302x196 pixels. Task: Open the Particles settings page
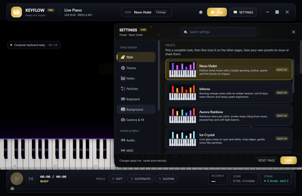coord(136,89)
